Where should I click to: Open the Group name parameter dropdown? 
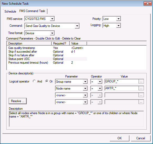[85, 82]
